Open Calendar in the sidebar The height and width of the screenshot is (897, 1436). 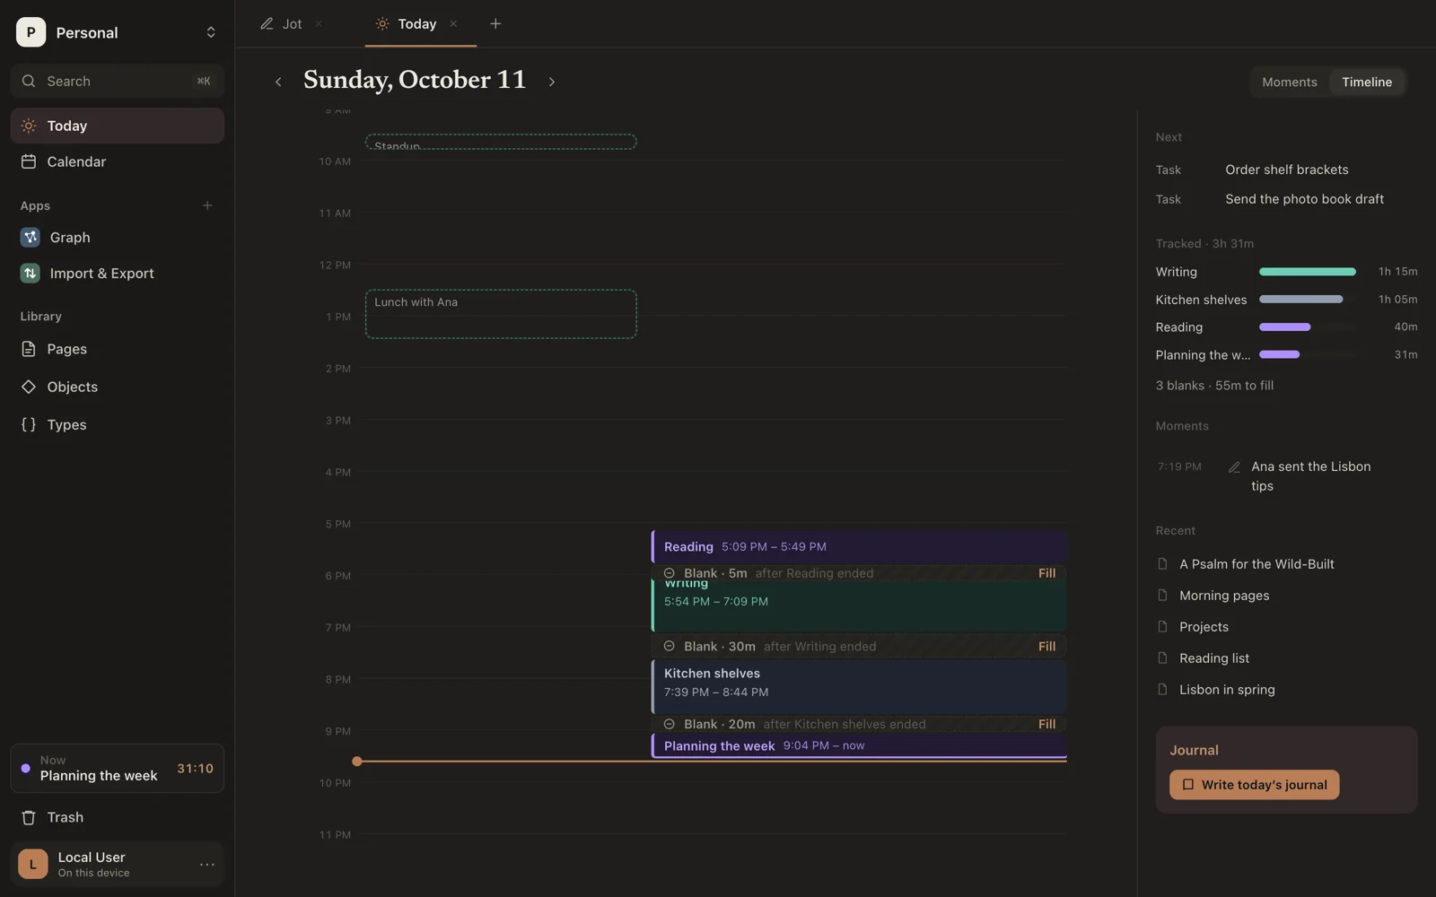point(117,161)
